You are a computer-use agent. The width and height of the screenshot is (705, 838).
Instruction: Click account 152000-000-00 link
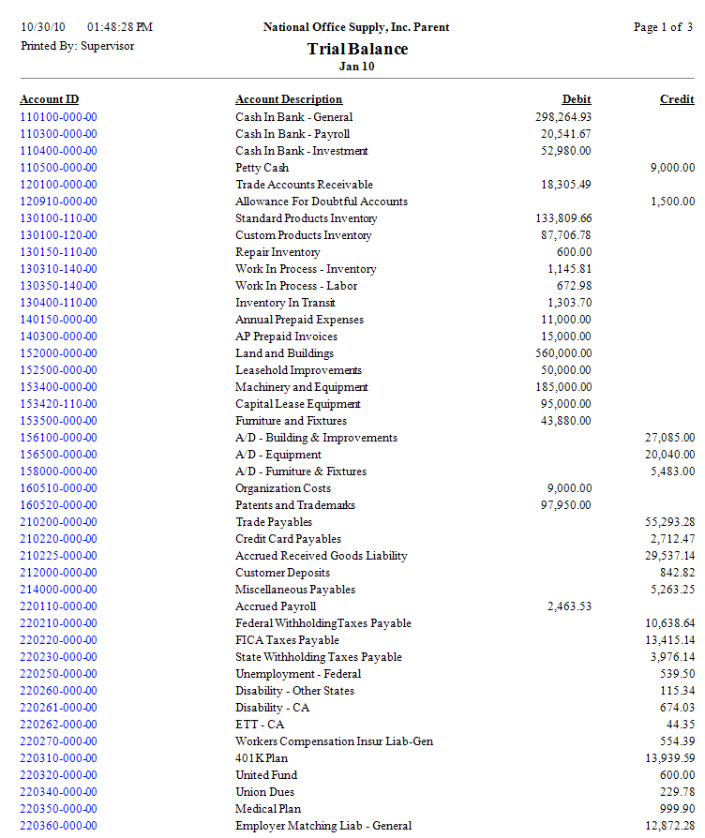(x=58, y=353)
